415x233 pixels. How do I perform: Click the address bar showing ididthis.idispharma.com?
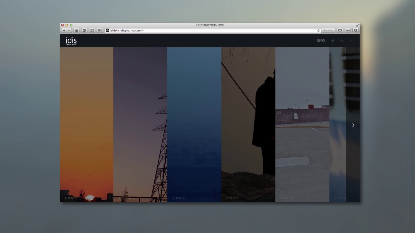213,30
